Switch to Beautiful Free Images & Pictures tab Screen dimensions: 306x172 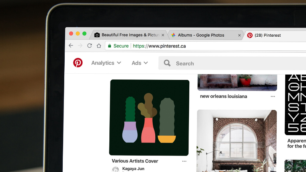[x=129, y=35]
